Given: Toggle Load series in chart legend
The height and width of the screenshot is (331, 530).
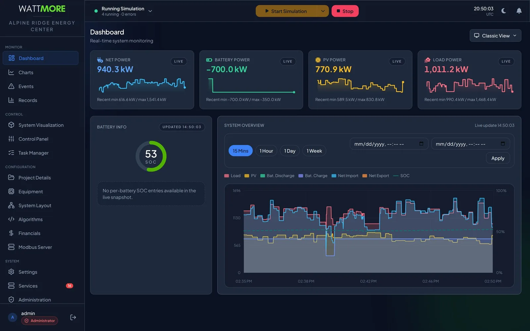Looking at the screenshot, I should [233, 176].
